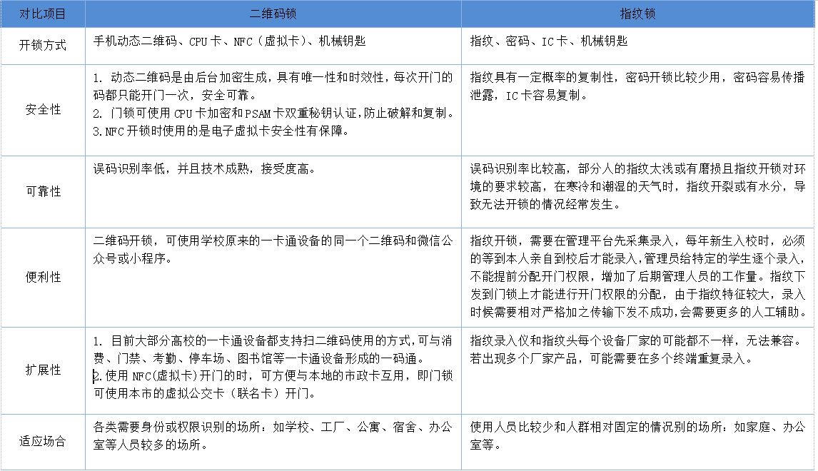Select the 二维码锁 column header cell
The width and height of the screenshot is (818, 471).
273,14
